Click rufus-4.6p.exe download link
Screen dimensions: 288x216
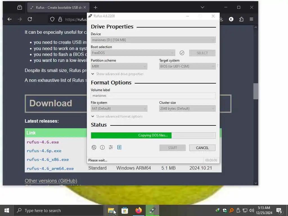44,151
